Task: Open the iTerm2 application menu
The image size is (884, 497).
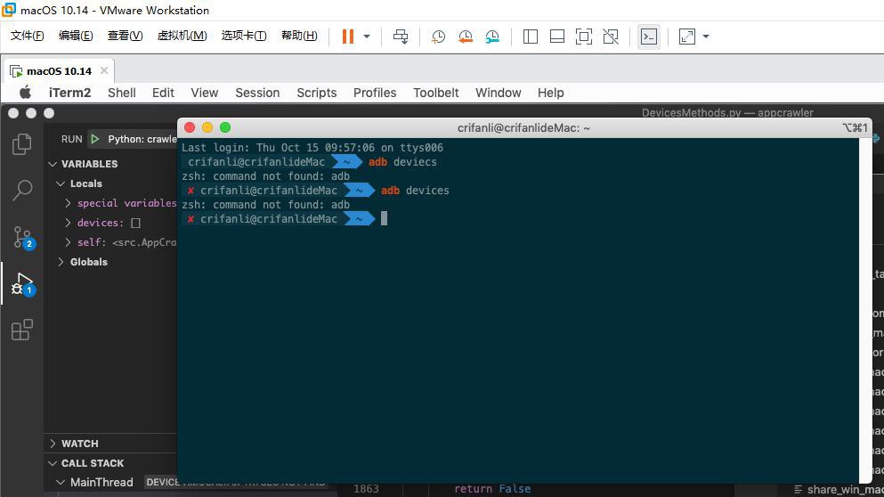Action: pos(70,93)
